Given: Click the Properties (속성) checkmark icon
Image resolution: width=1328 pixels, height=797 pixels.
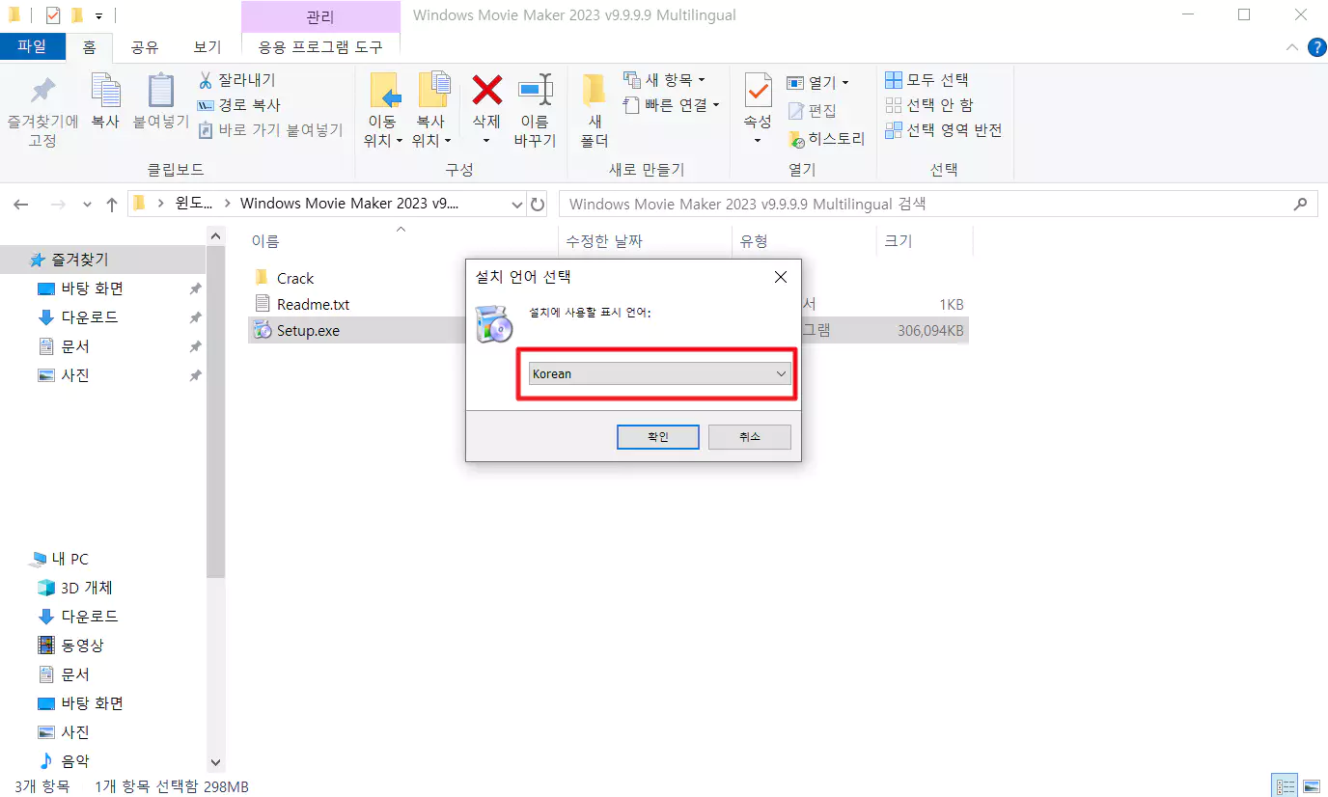Looking at the screenshot, I should [758, 91].
